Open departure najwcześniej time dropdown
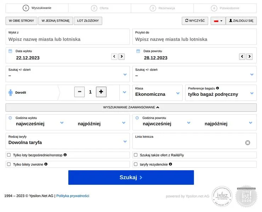Viewport: 262px width, 212px height. pos(40,124)
